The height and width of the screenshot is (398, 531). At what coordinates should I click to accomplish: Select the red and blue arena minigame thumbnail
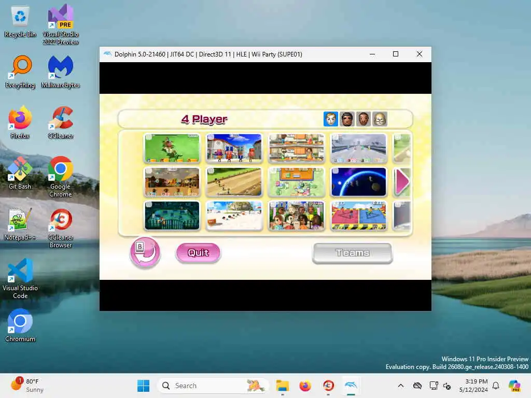click(x=359, y=216)
